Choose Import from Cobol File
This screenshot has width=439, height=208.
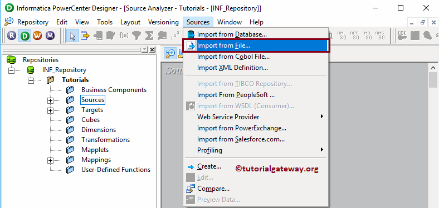(x=256, y=57)
